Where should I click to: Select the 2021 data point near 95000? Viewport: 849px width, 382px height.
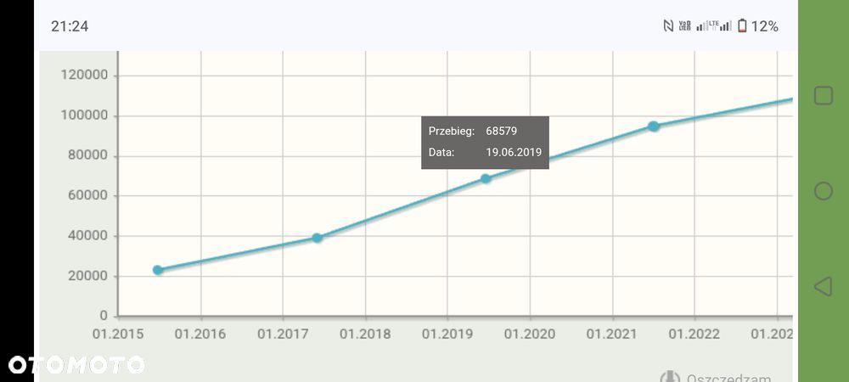[x=653, y=126]
